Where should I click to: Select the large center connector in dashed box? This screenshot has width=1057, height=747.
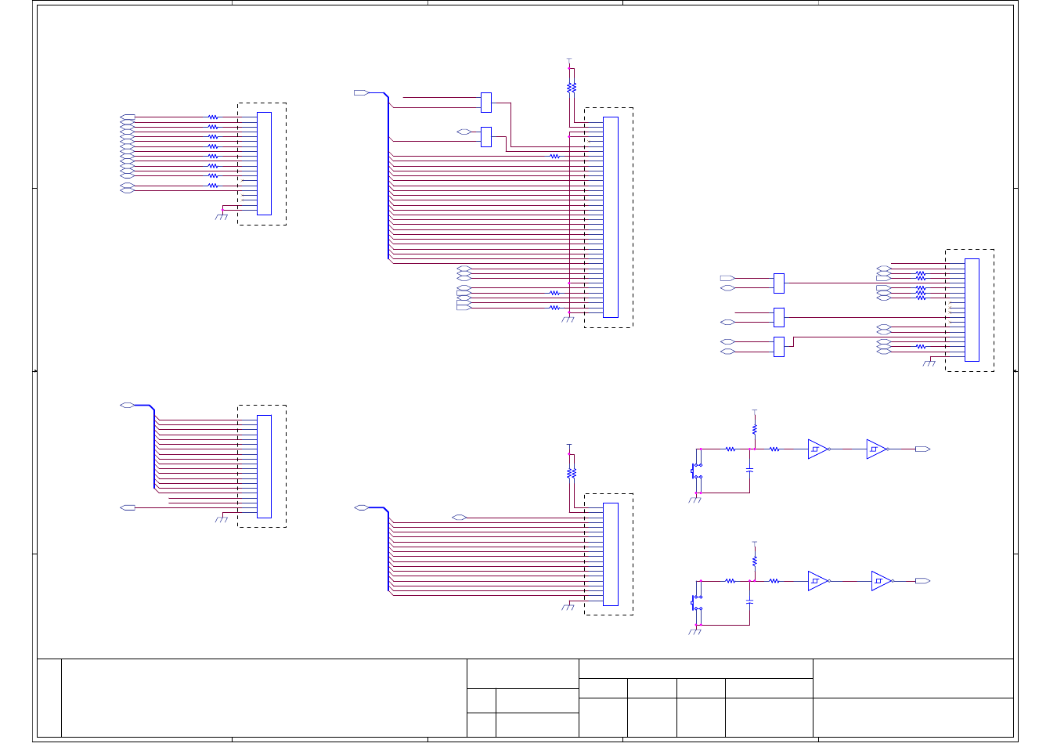pyautogui.click(x=611, y=217)
